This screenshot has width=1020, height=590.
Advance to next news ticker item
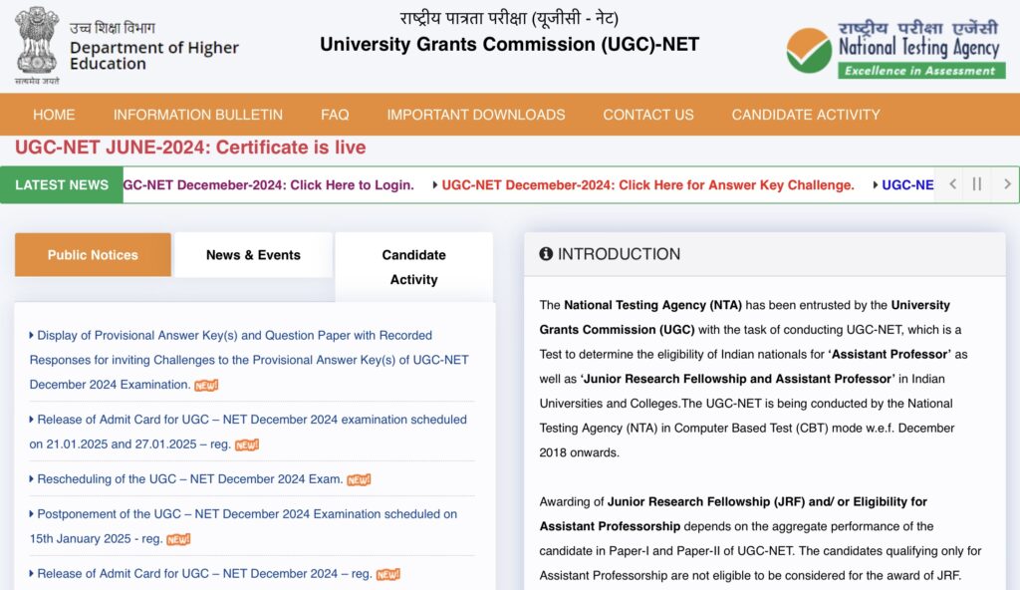1007,184
